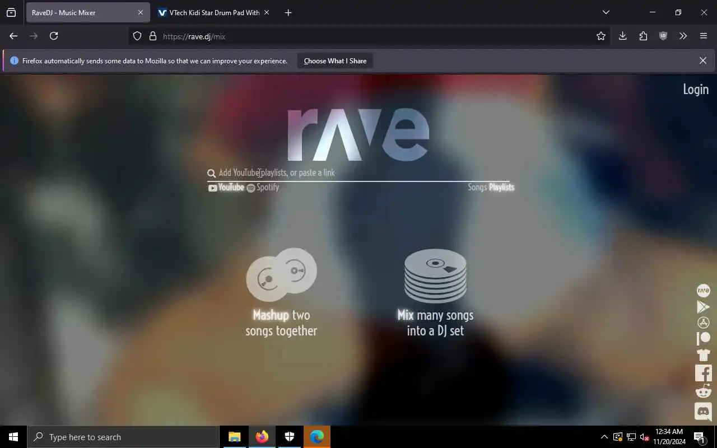Image resolution: width=717 pixels, height=448 pixels.
Task: Show hidden system tray icons
Action: [x=604, y=437]
